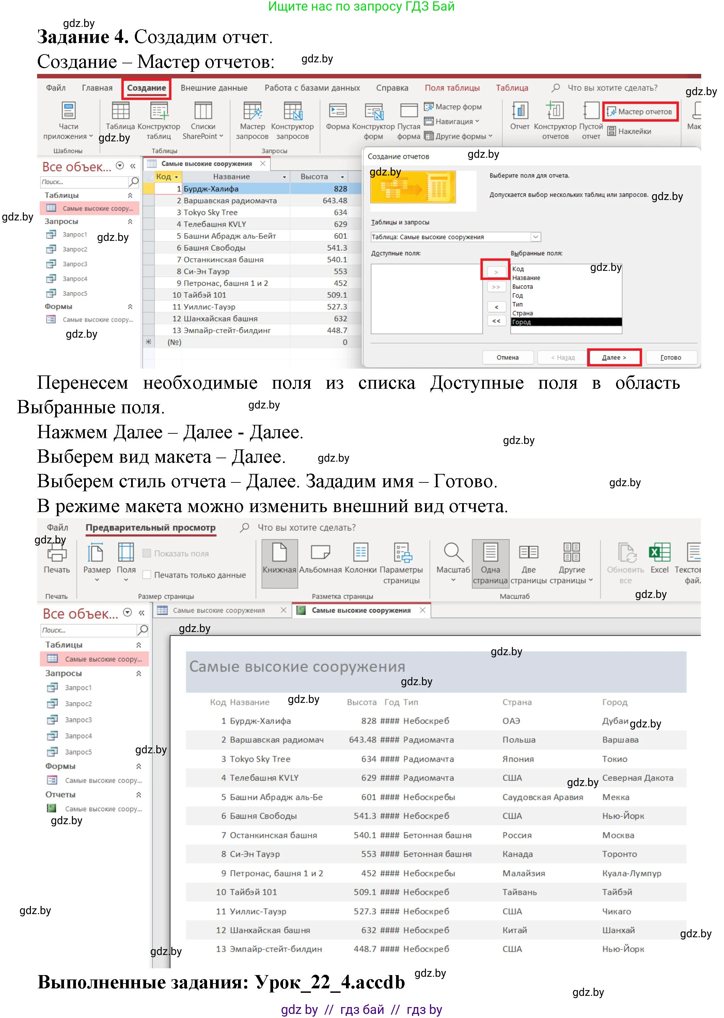The width and height of the screenshot is (724, 1018).
Task: Collapse the Запросы group in navigation pane
Action: [130, 221]
